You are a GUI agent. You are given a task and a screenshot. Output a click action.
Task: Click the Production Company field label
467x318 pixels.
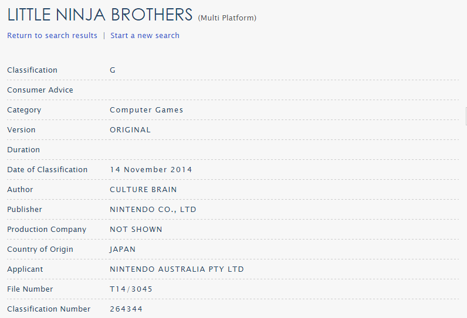(x=46, y=230)
